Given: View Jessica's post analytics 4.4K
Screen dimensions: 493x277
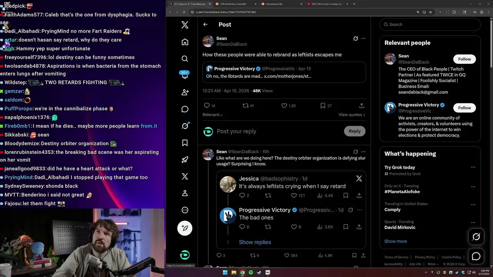Looking at the screenshot, I should pos(325,195).
